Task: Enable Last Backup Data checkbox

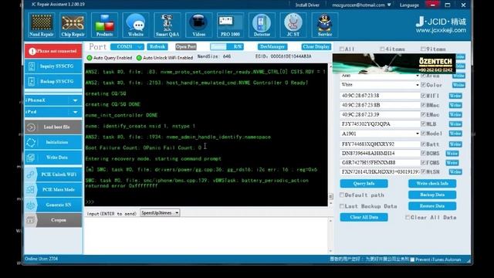Action: 342,206
